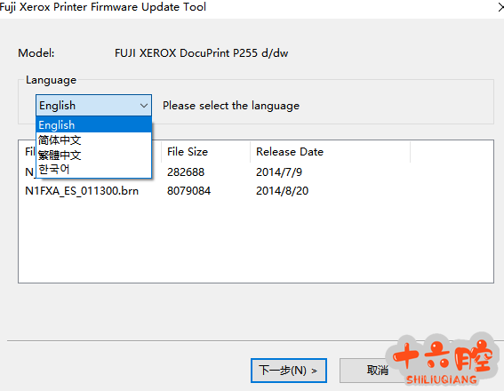Click the 2014/8/20 release date cell
504x391 pixels.
282,191
